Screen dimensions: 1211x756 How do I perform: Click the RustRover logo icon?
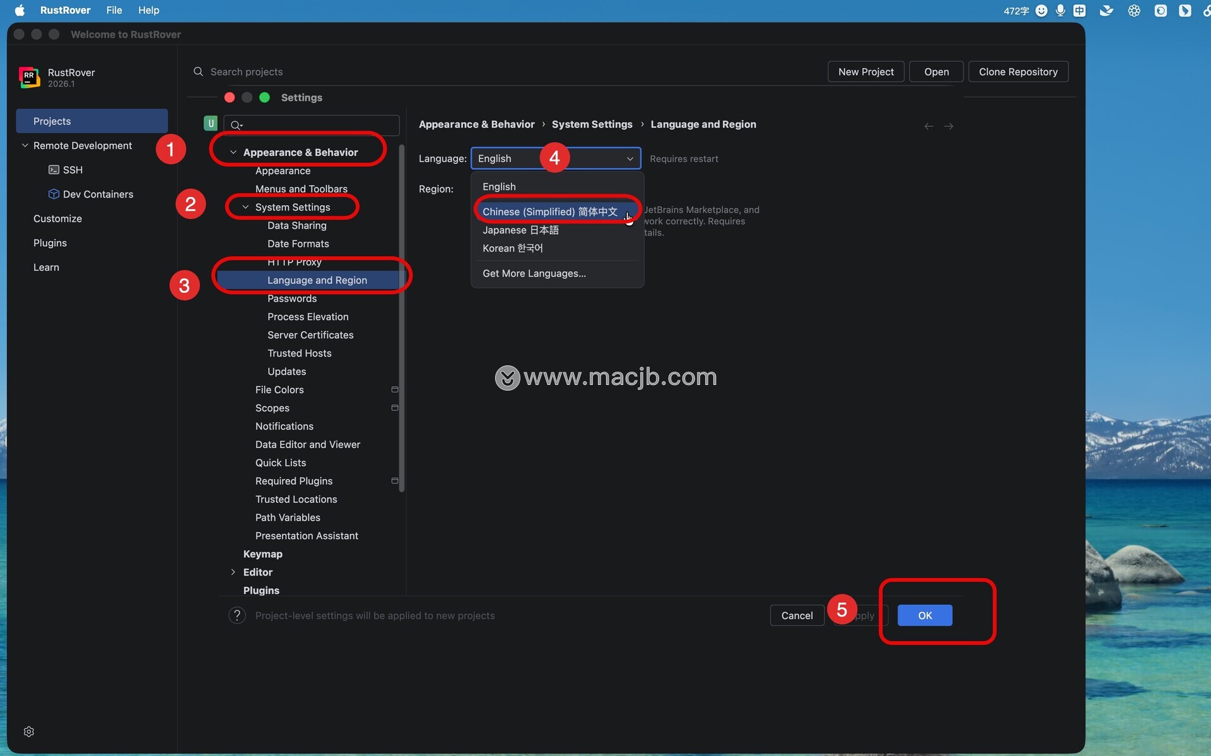click(x=29, y=77)
